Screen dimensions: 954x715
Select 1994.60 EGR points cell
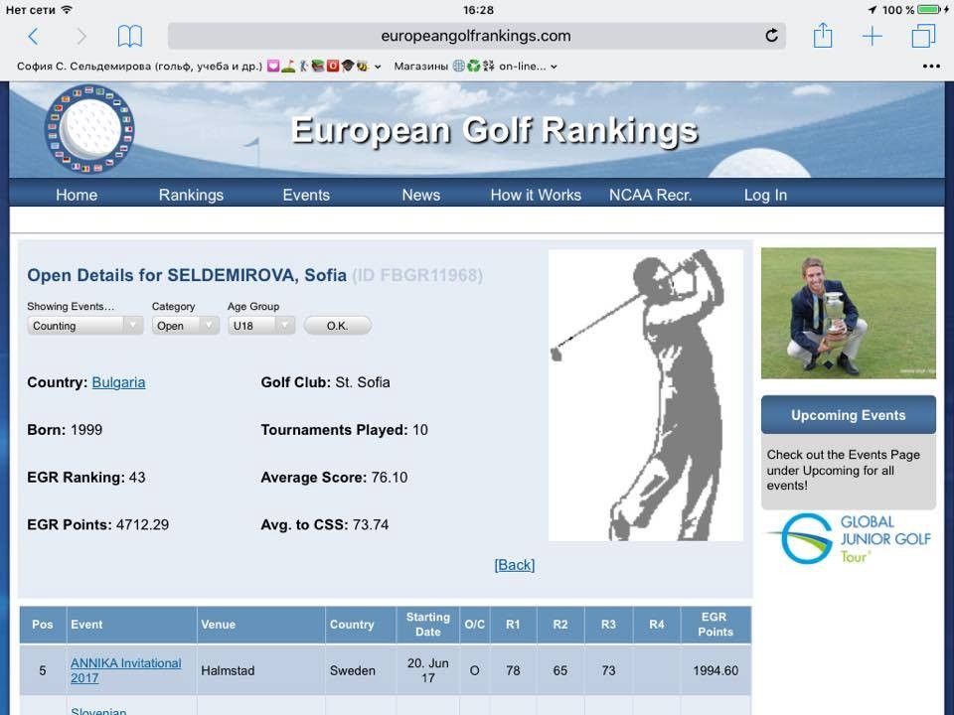715,670
